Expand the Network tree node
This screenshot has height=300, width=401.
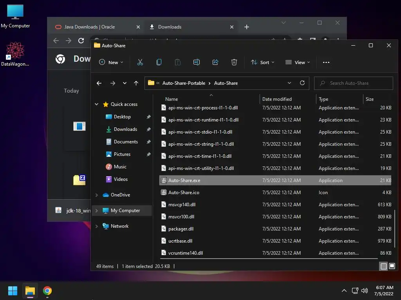(97, 226)
